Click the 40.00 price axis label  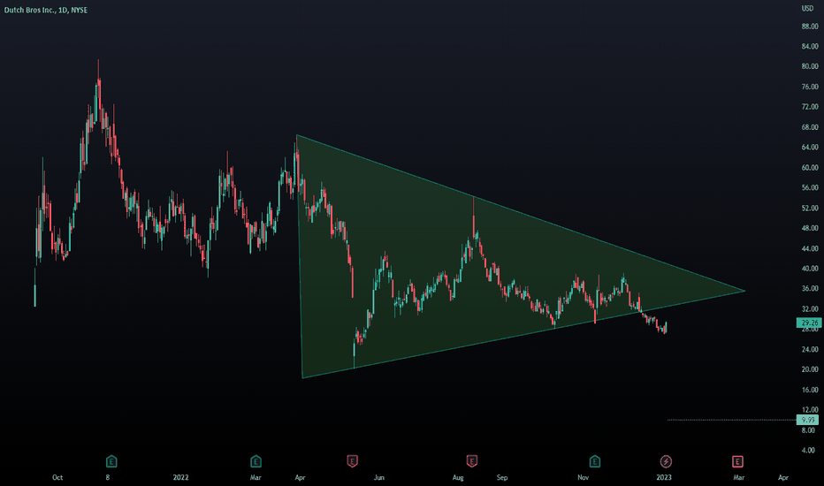pyautogui.click(x=810, y=269)
